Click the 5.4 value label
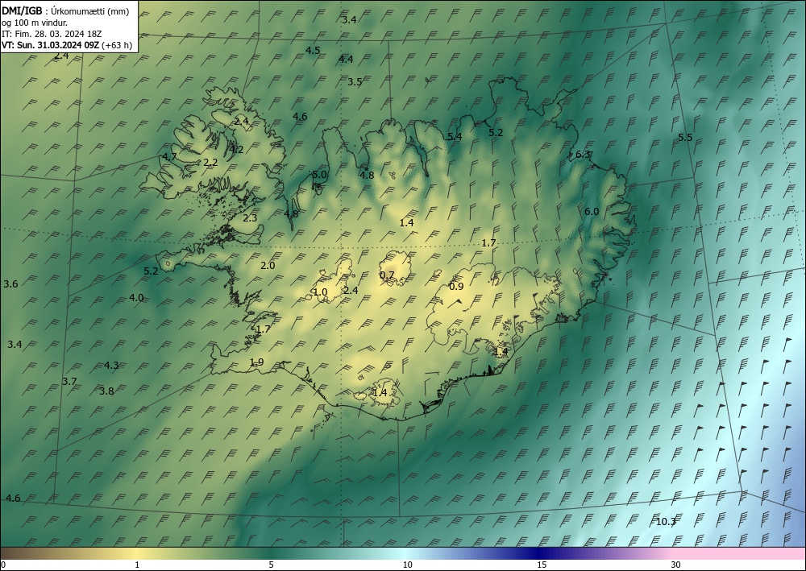 [455, 137]
